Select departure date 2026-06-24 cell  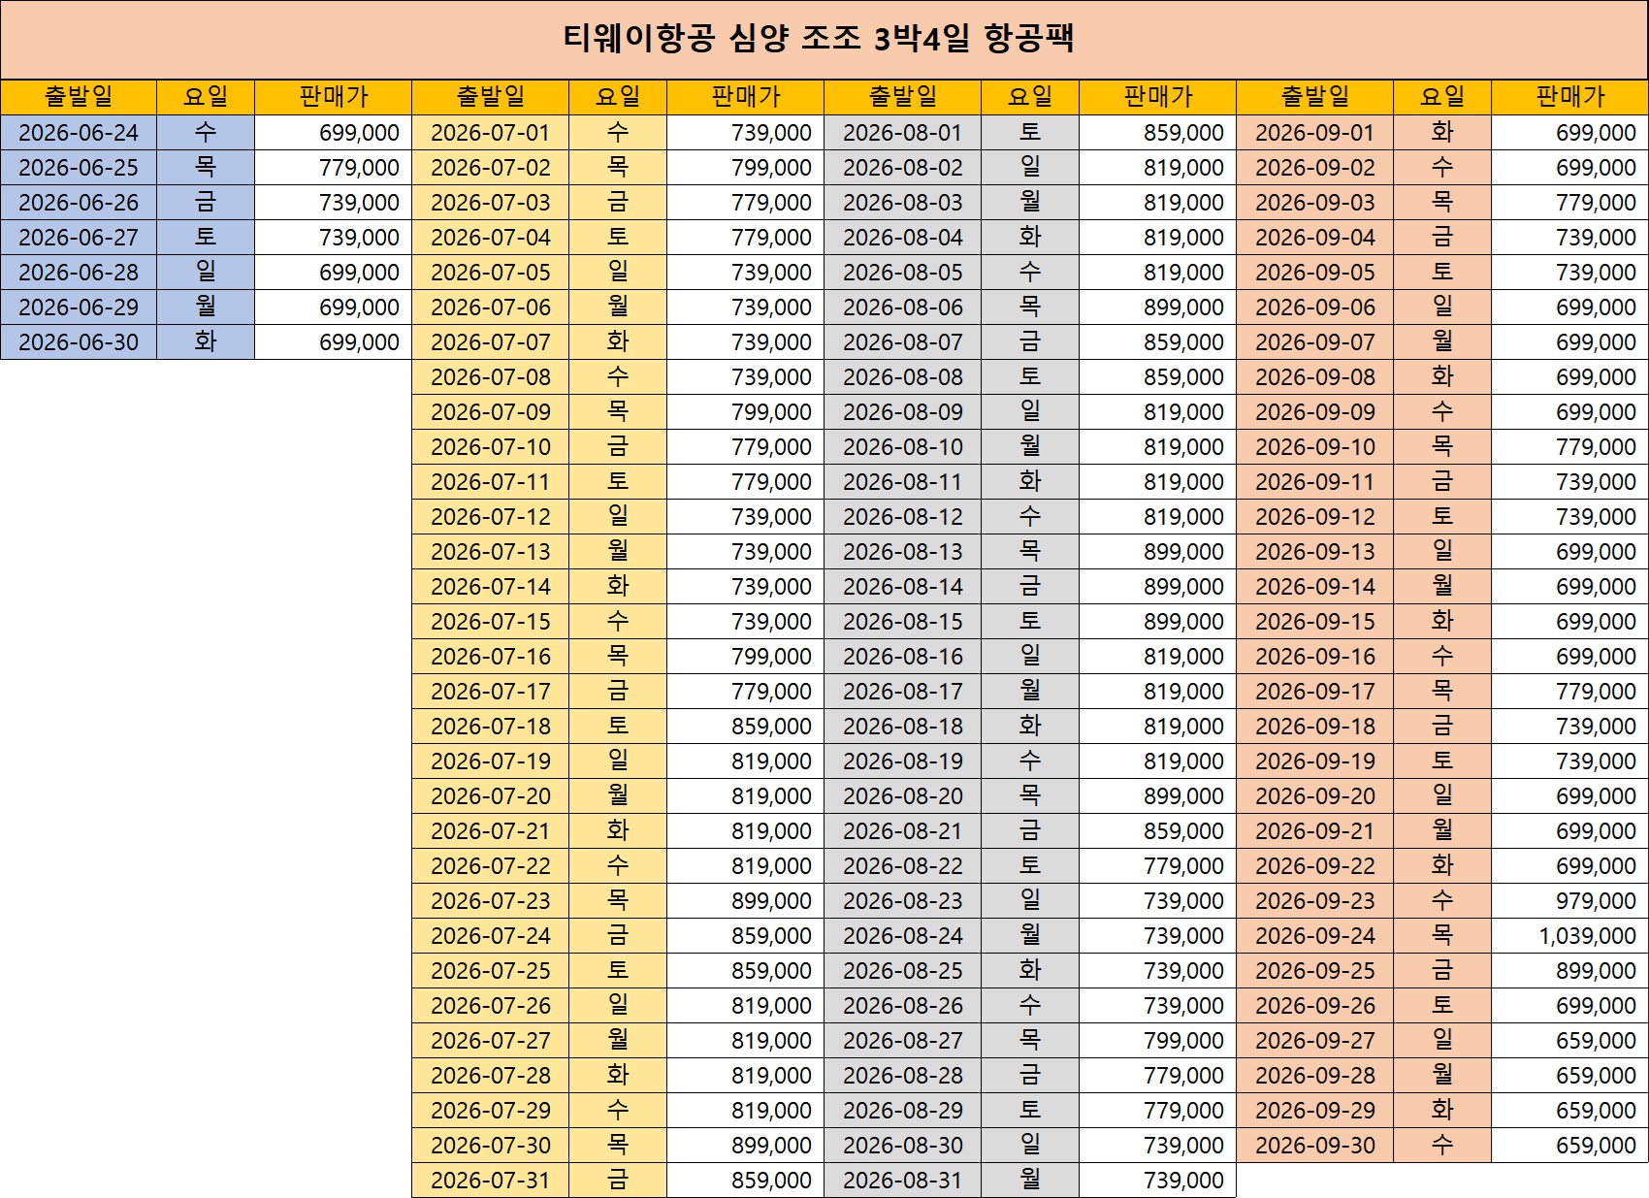click(x=79, y=133)
